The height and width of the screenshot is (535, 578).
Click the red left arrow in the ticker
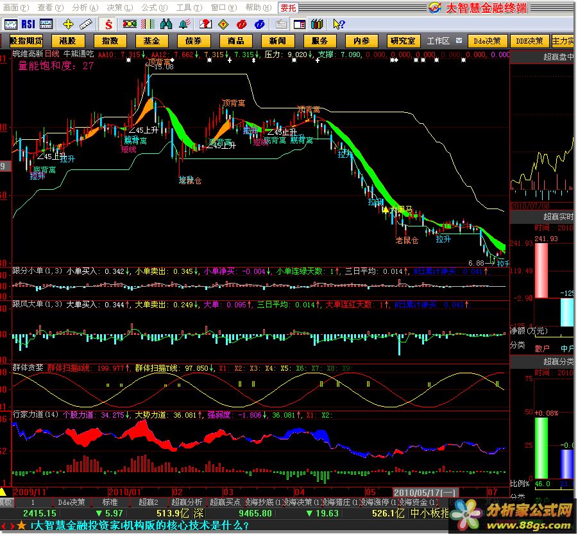pos(3,526)
